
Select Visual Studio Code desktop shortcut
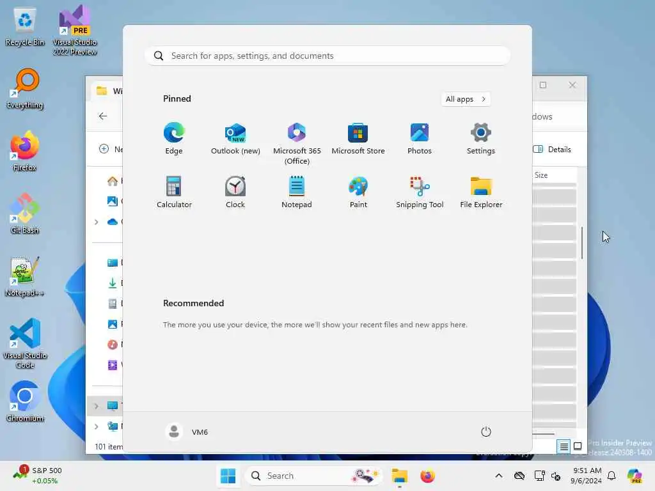click(x=25, y=343)
